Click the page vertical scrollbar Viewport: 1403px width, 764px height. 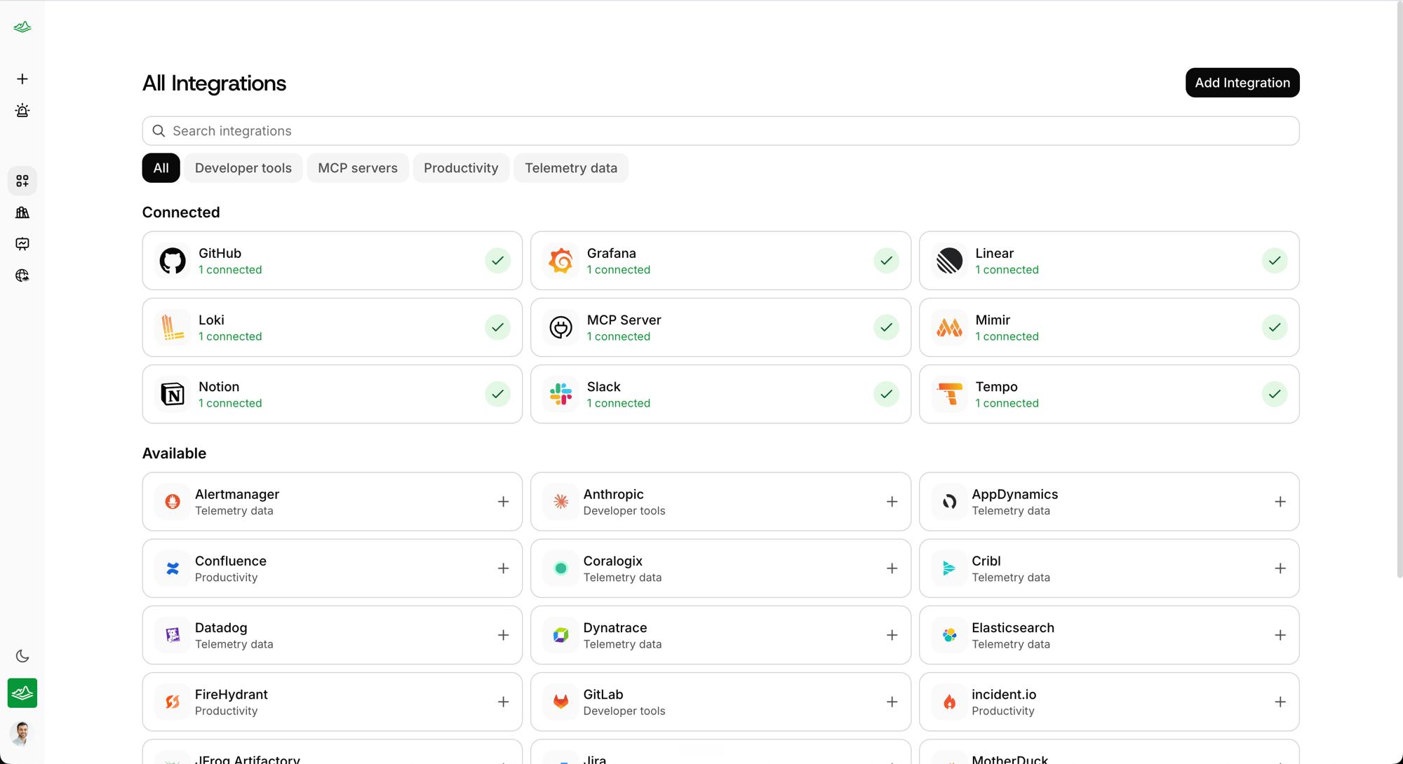point(1399,289)
